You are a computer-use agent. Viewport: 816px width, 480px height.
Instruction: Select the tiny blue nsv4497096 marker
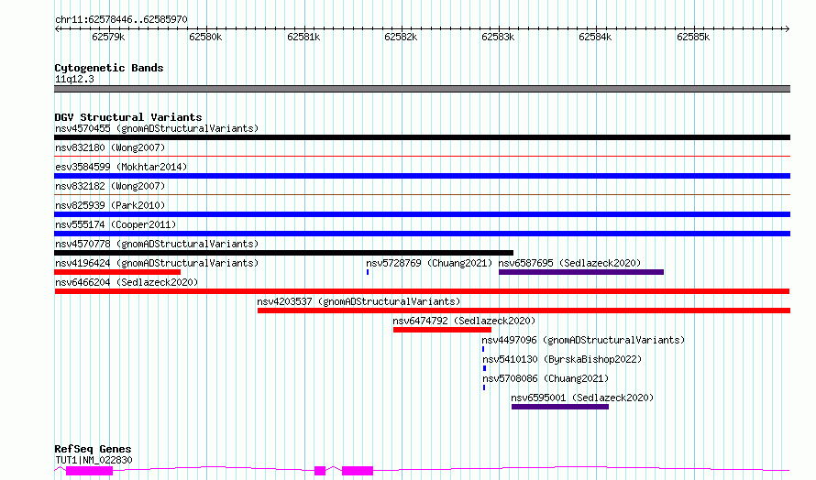(x=483, y=349)
